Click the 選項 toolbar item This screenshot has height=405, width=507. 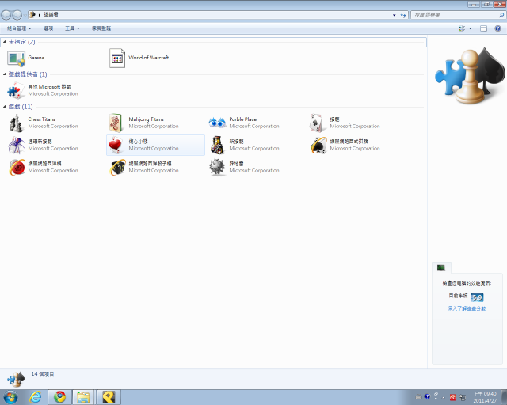point(48,28)
